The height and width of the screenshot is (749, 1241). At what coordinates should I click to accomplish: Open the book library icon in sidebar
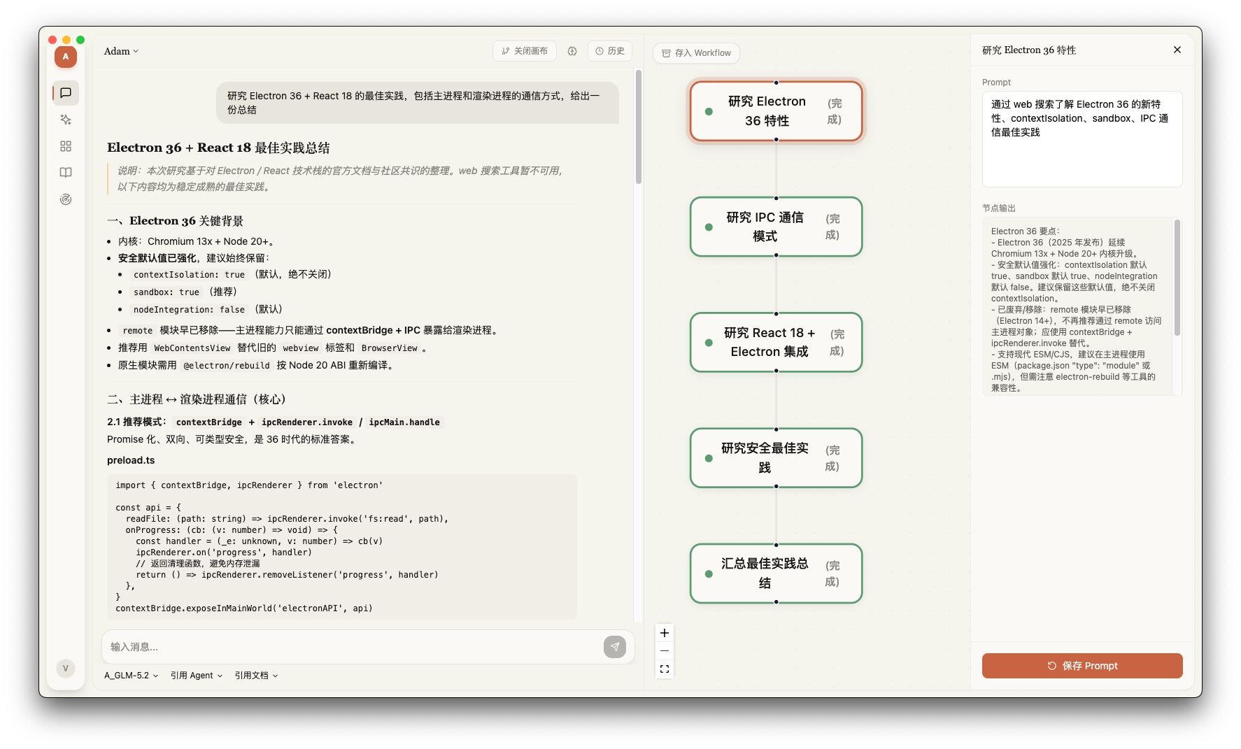coord(66,173)
